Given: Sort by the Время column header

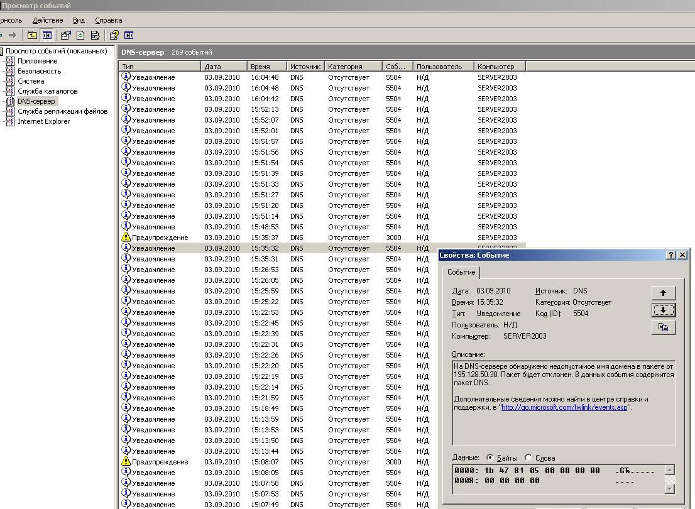Looking at the screenshot, I should 267,67.
